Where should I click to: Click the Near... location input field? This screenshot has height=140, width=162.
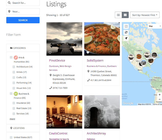point(23,11)
